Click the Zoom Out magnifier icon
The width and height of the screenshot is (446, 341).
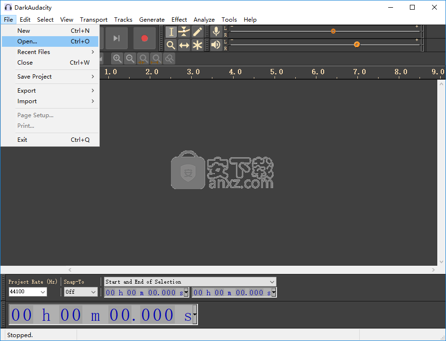(x=130, y=59)
